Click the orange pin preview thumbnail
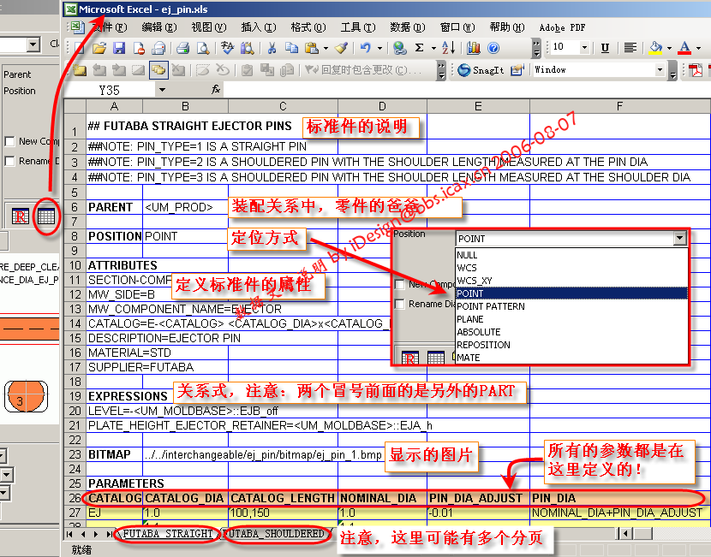The image size is (711, 557). click(26, 396)
